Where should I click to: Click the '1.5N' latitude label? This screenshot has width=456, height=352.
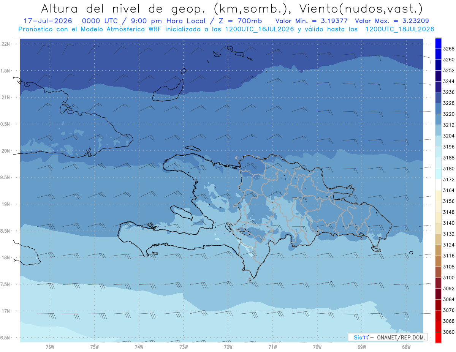(6, 71)
